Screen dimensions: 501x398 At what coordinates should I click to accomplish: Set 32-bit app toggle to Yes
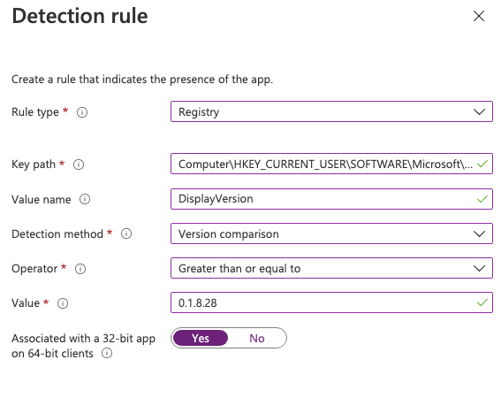pos(201,338)
